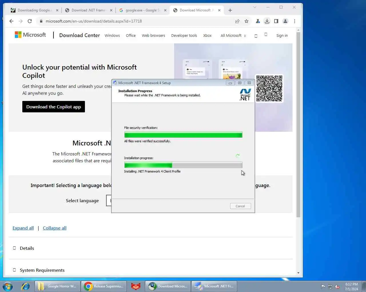366x292 pixels.
Task: Open 'Google Horror W...' taskbar folder
Action: coord(57,286)
